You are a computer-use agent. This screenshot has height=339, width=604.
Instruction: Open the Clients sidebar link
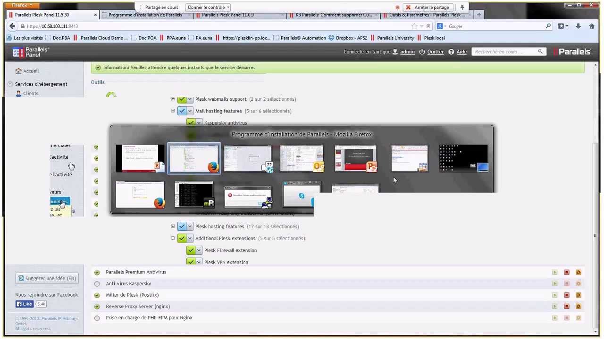[x=31, y=94]
